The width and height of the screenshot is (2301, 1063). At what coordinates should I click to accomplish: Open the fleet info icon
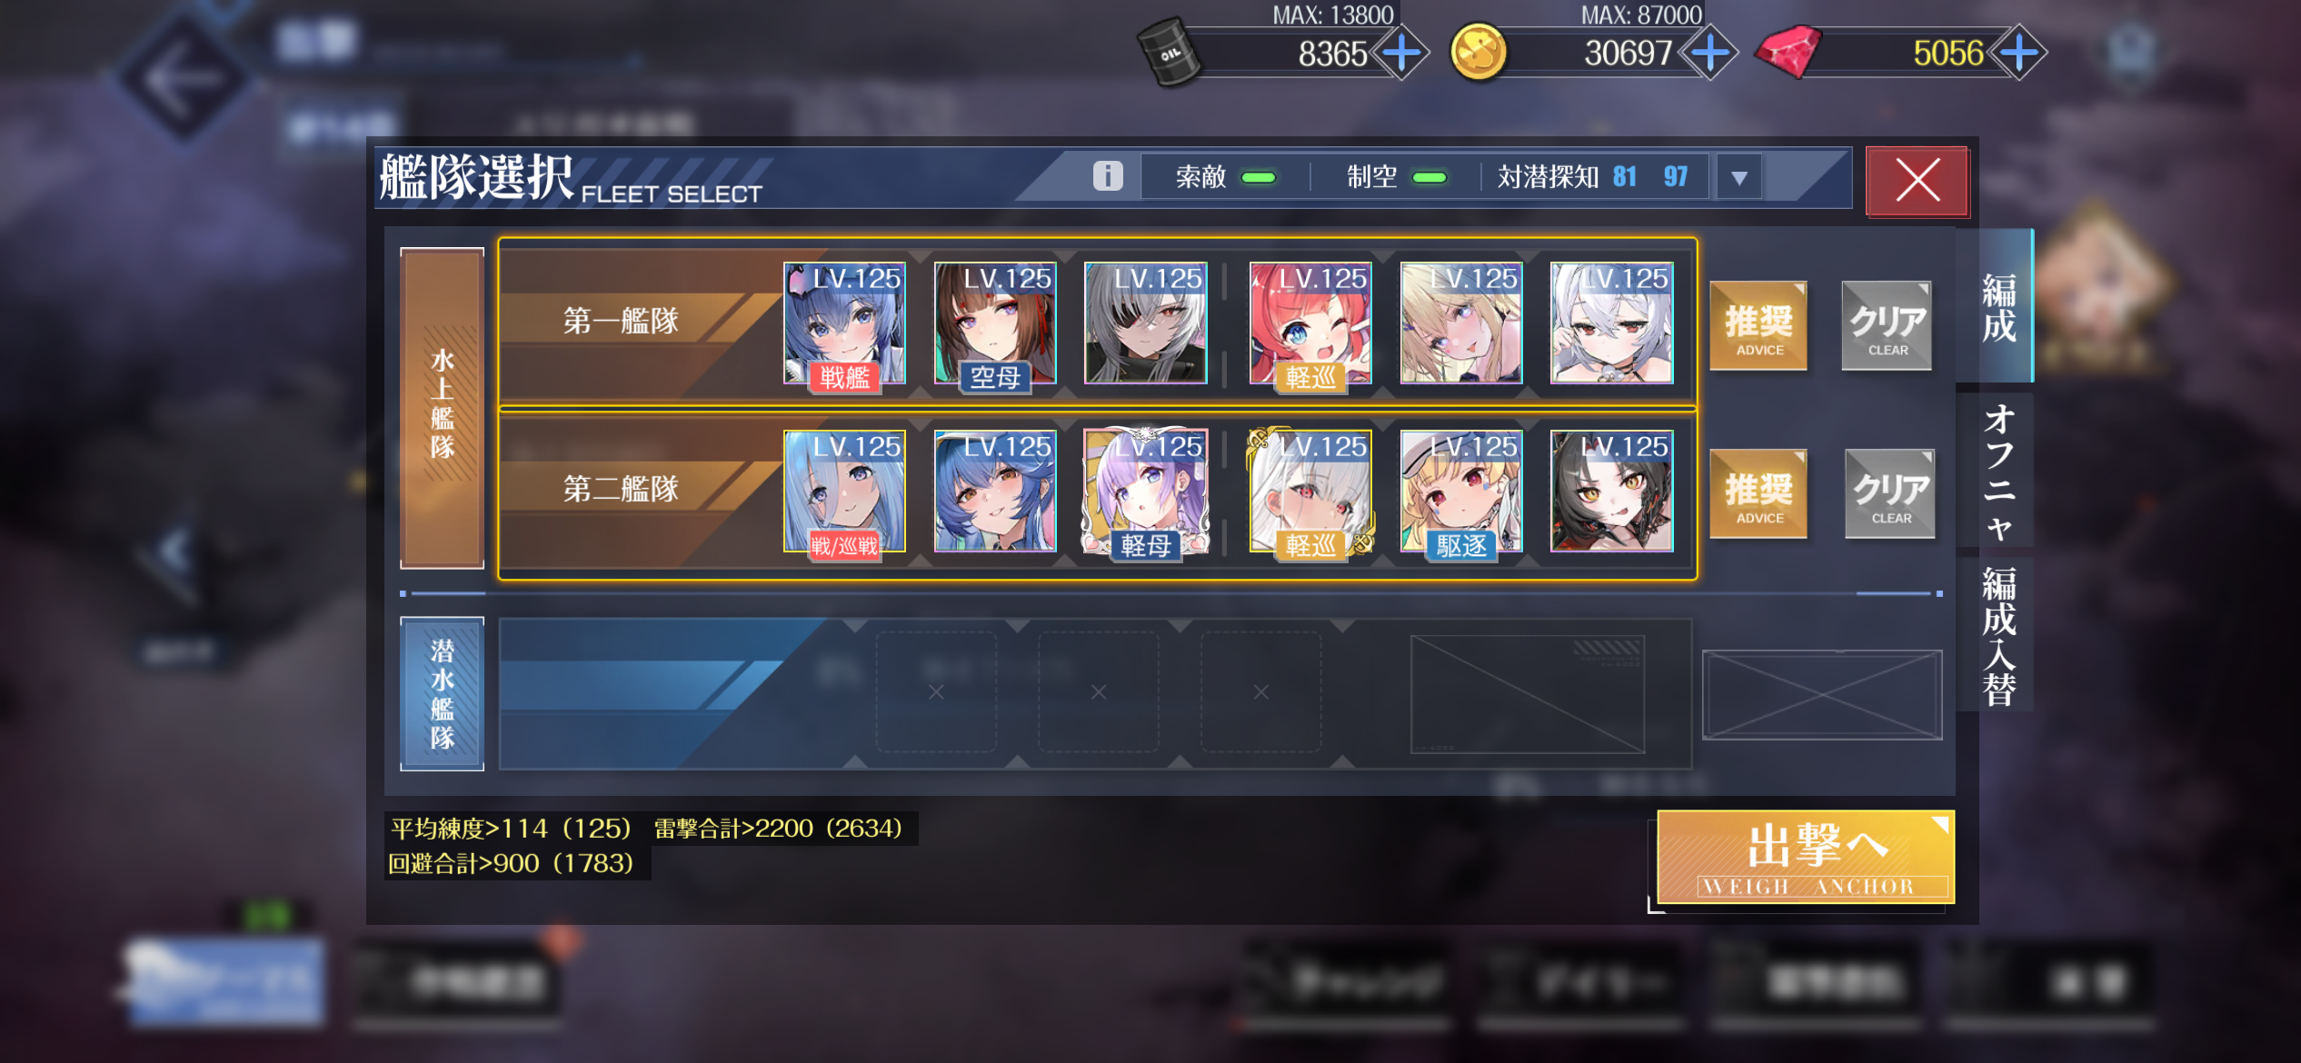pos(1107,175)
